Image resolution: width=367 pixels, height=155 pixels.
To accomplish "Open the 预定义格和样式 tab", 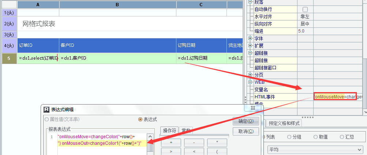I will (x=284, y=123).
